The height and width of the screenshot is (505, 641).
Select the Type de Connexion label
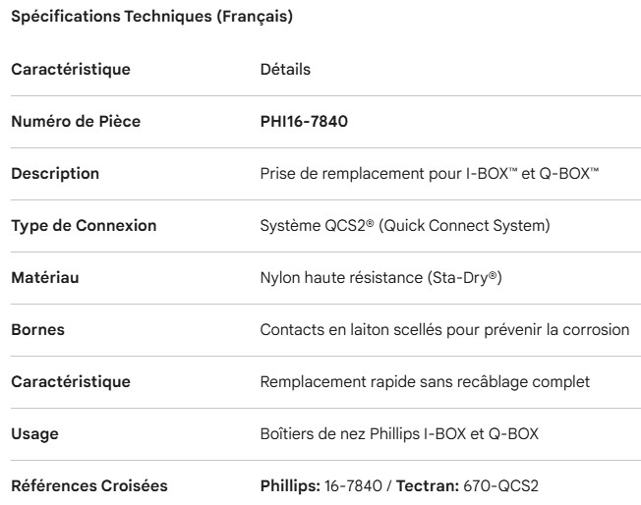[84, 225]
